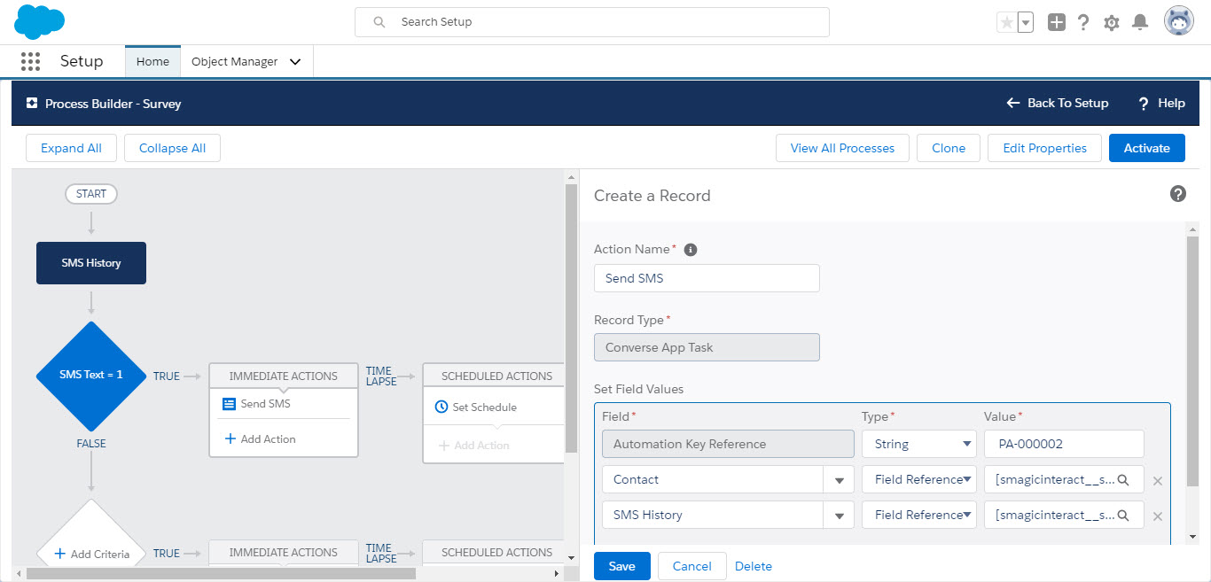Save the Create a Record action

tap(622, 566)
